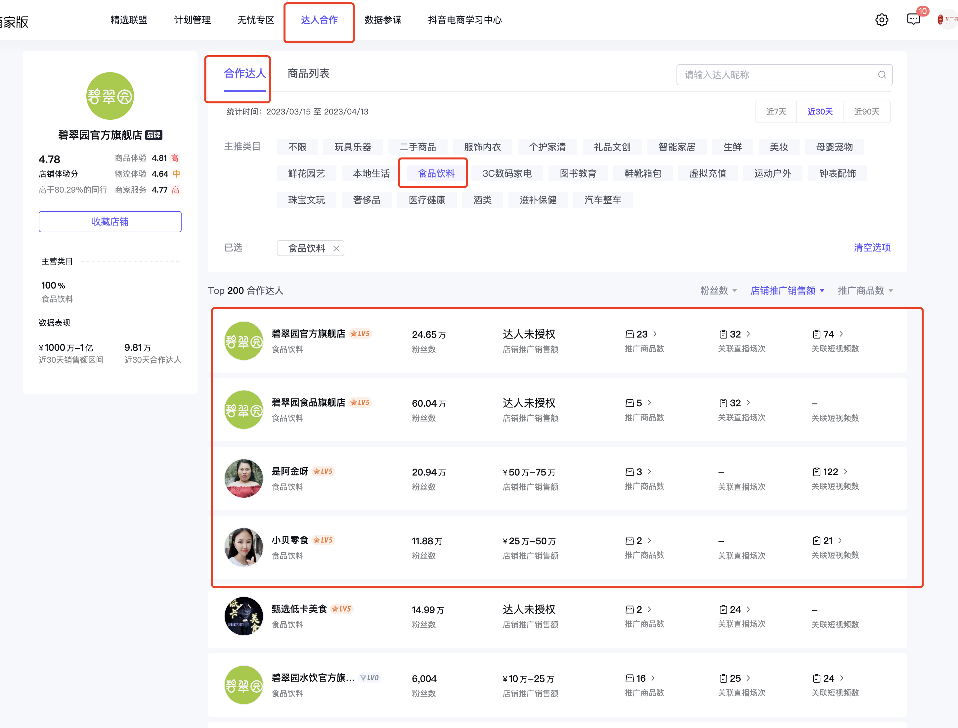
Task: Open 无忧专区 top menu
Action: point(256,20)
